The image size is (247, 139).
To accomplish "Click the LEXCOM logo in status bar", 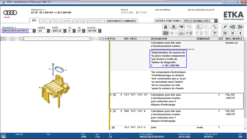I will pyautogui.click(x=3, y=136).
